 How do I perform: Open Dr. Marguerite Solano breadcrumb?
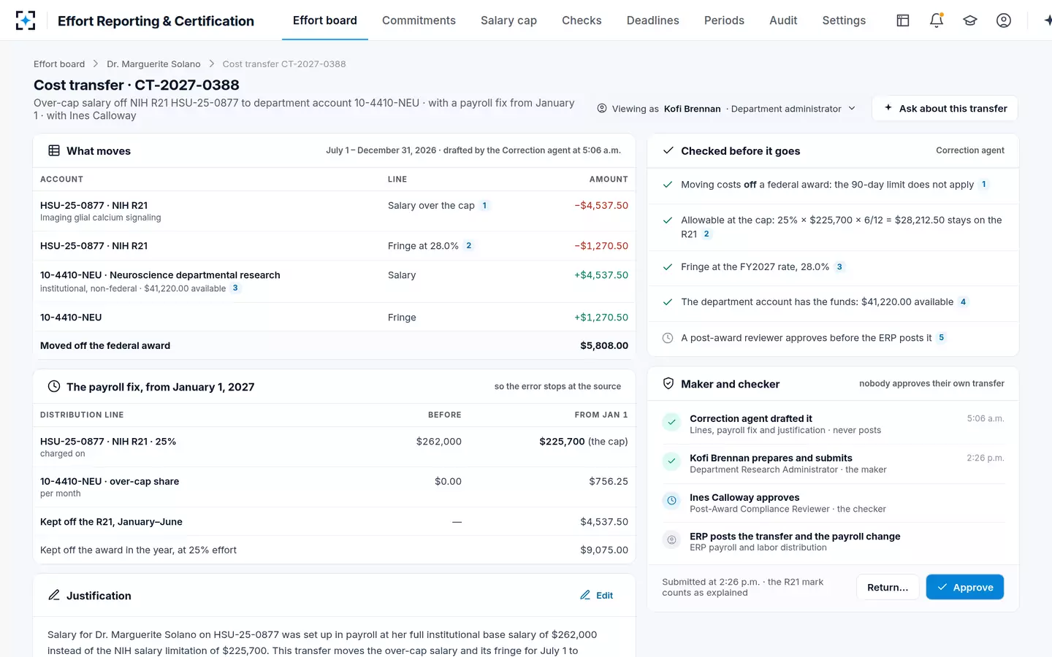pos(153,64)
